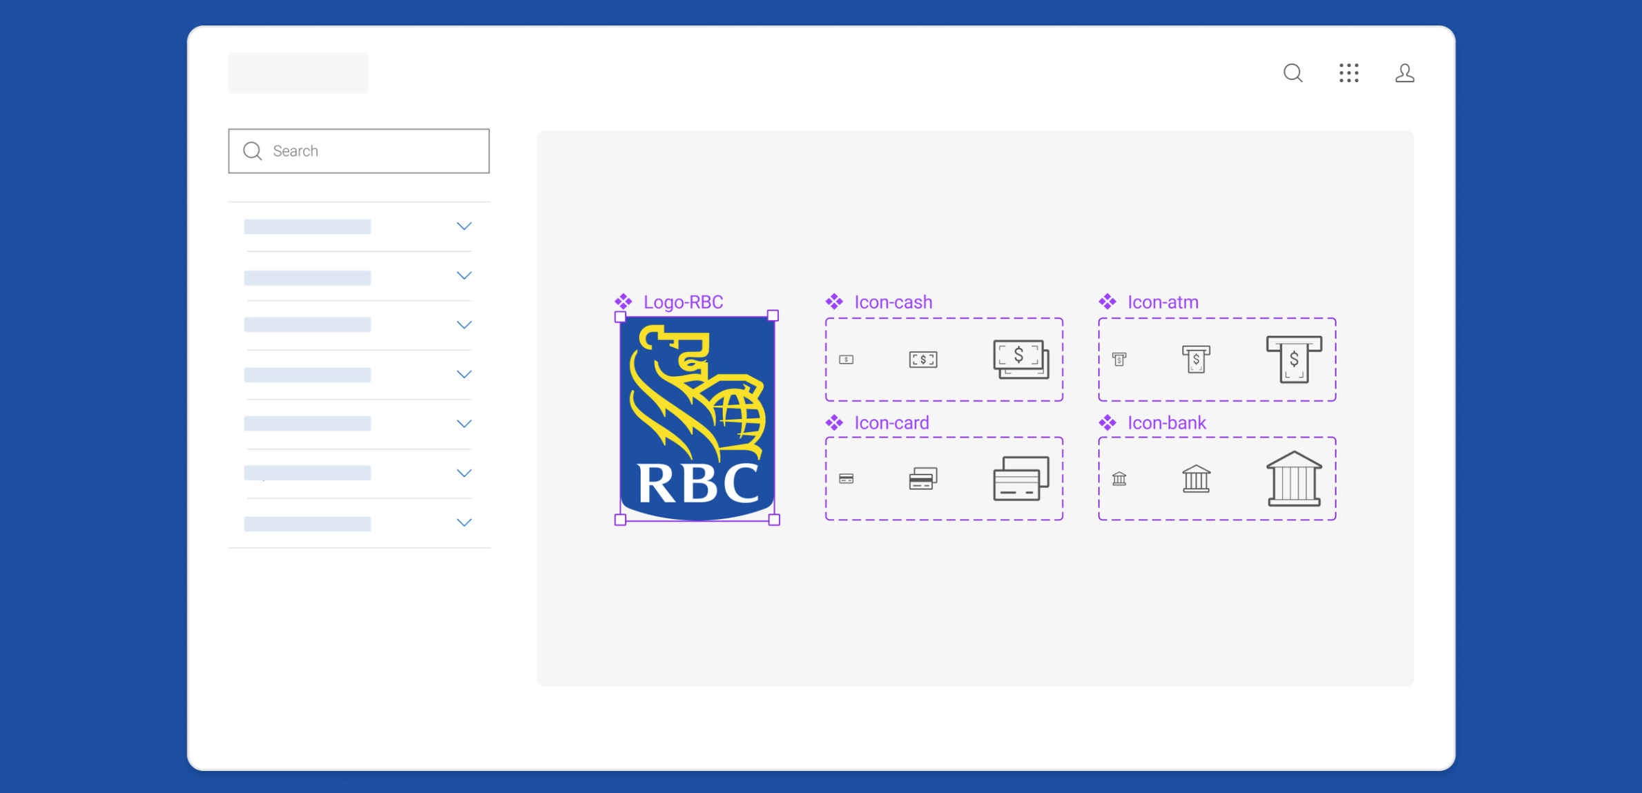Screen dimensions: 1642x793
Task: Open the apps grid menu icon
Action: coord(1349,73)
